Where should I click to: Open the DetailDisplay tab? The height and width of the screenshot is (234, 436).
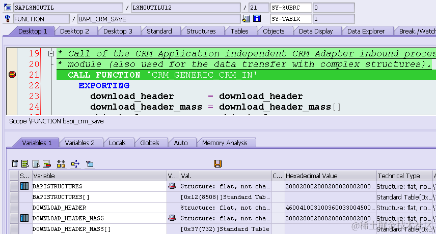pos(316,31)
